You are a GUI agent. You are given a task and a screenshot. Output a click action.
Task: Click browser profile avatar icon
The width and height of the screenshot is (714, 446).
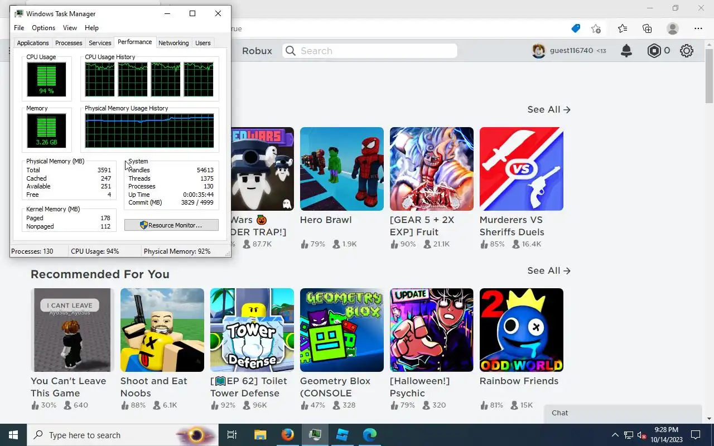click(x=673, y=28)
